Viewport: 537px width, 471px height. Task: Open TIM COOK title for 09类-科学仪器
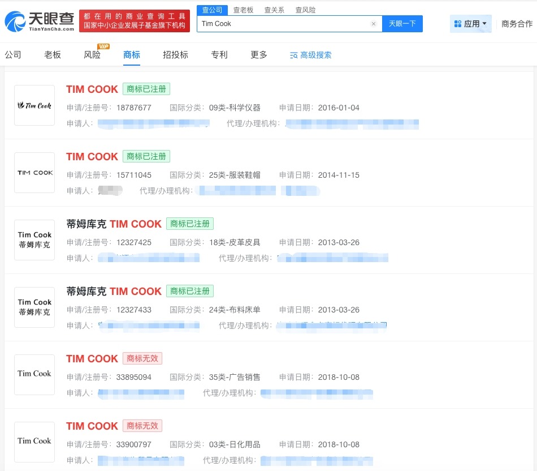[x=92, y=89]
